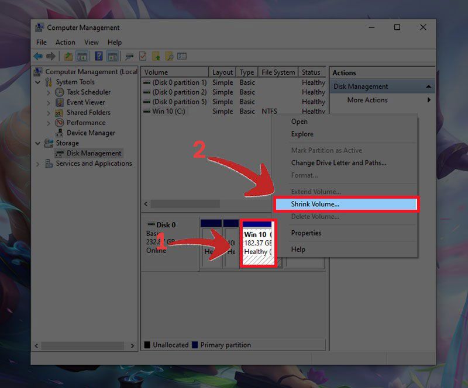Click the Storage icon in tree
This screenshot has width=468, height=388.
49,143
